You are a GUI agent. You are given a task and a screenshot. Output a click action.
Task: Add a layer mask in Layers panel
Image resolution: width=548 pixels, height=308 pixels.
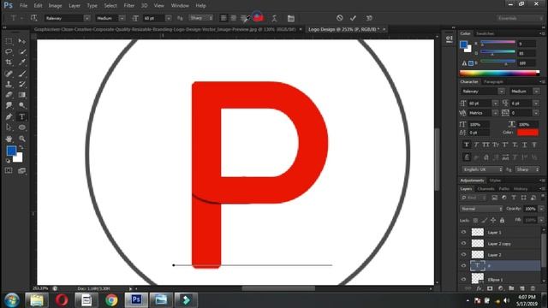pos(490,288)
